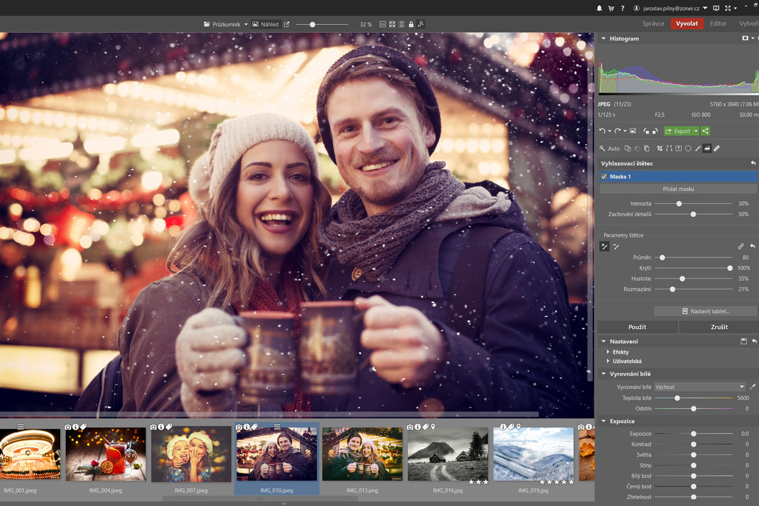Click the green share icon
Image resolution: width=759 pixels, height=506 pixels.
[705, 131]
